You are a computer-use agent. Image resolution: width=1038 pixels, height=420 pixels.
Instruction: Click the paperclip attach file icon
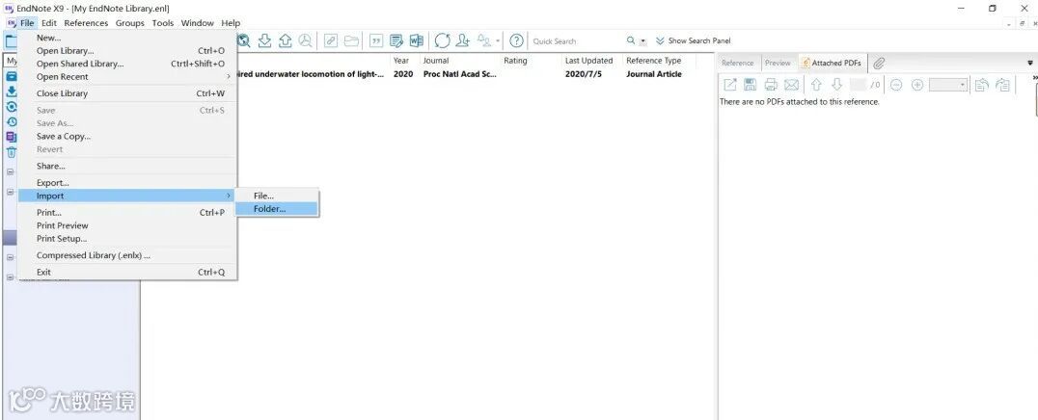click(x=879, y=64)
